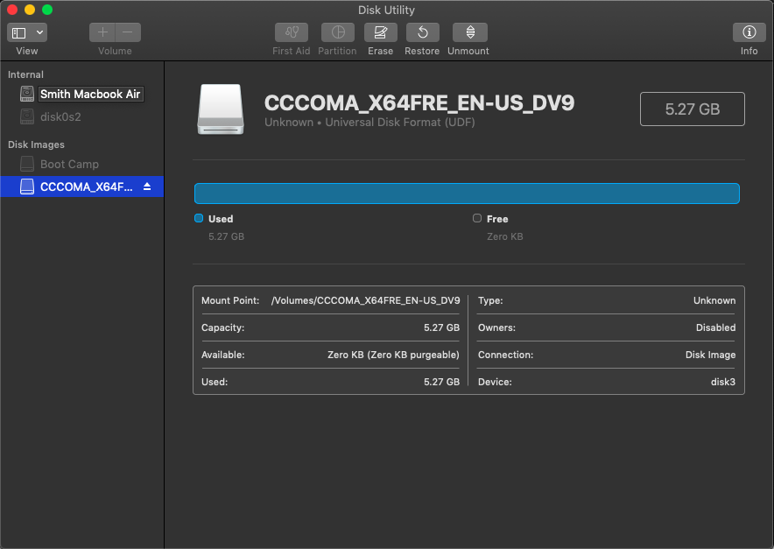Screen dimensions: 774x549
Task: Click the CCCOMA sidebar disk icon
Action: click(27, 187)
